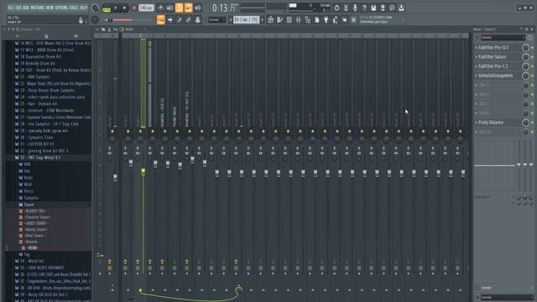Open the ValhallaVintageVerb slot menu arrow
Viewport: 537px width, 302px height.
click(477, 75)
